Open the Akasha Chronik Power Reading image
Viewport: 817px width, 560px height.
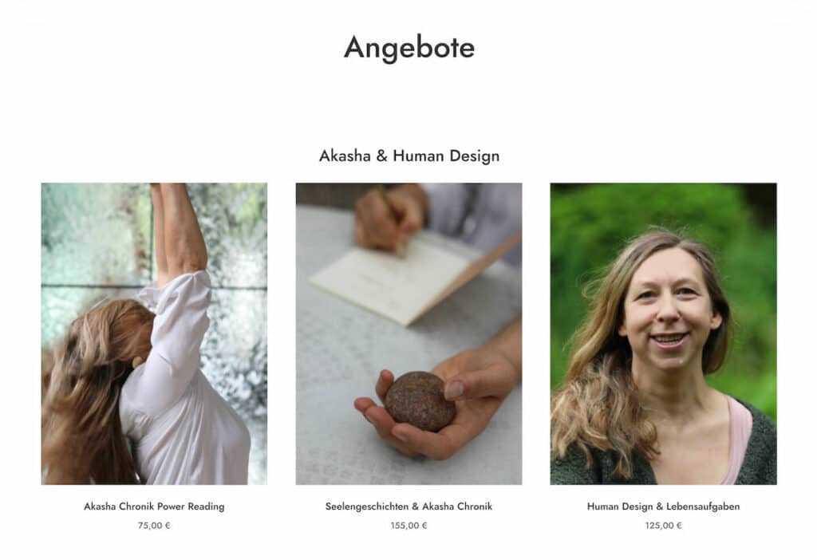tap(154, 334)
